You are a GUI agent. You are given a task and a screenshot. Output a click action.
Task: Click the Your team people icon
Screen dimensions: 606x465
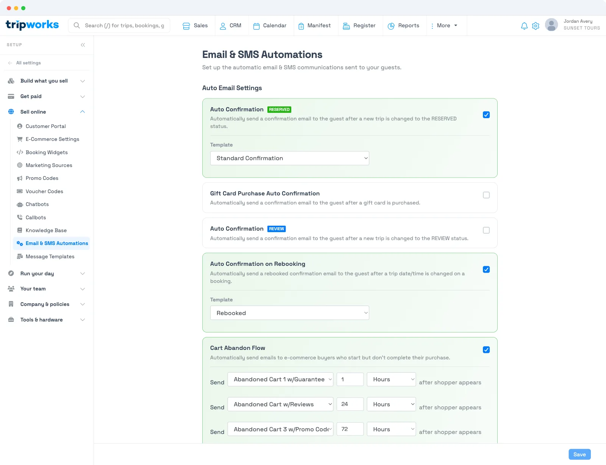pyautogui.click(x=11, y=289)
